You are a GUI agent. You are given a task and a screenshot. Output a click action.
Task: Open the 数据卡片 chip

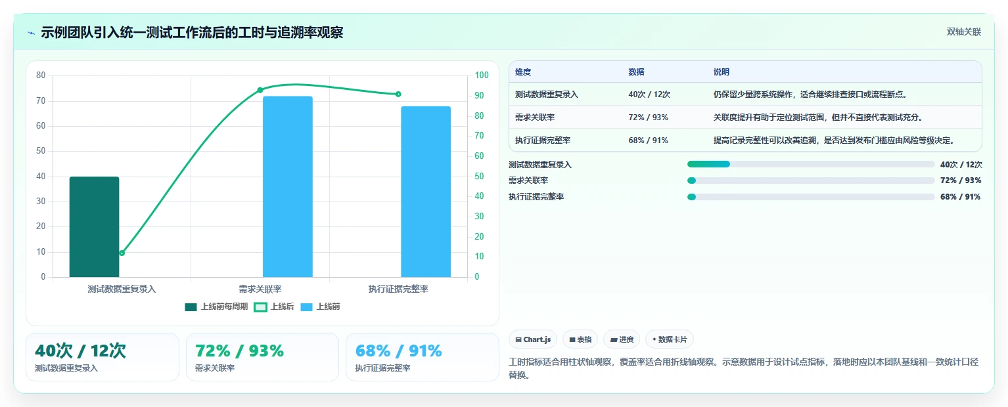pyautogui.click(x=670, y=339)
